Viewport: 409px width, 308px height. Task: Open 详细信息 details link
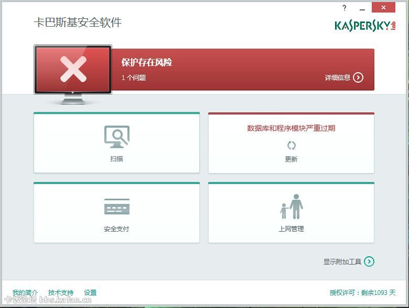337,77
